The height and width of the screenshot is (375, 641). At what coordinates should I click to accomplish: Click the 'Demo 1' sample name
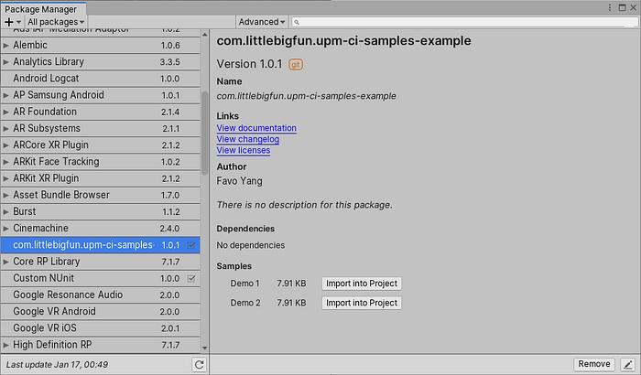pyautogui.click(x=244, y=284)
